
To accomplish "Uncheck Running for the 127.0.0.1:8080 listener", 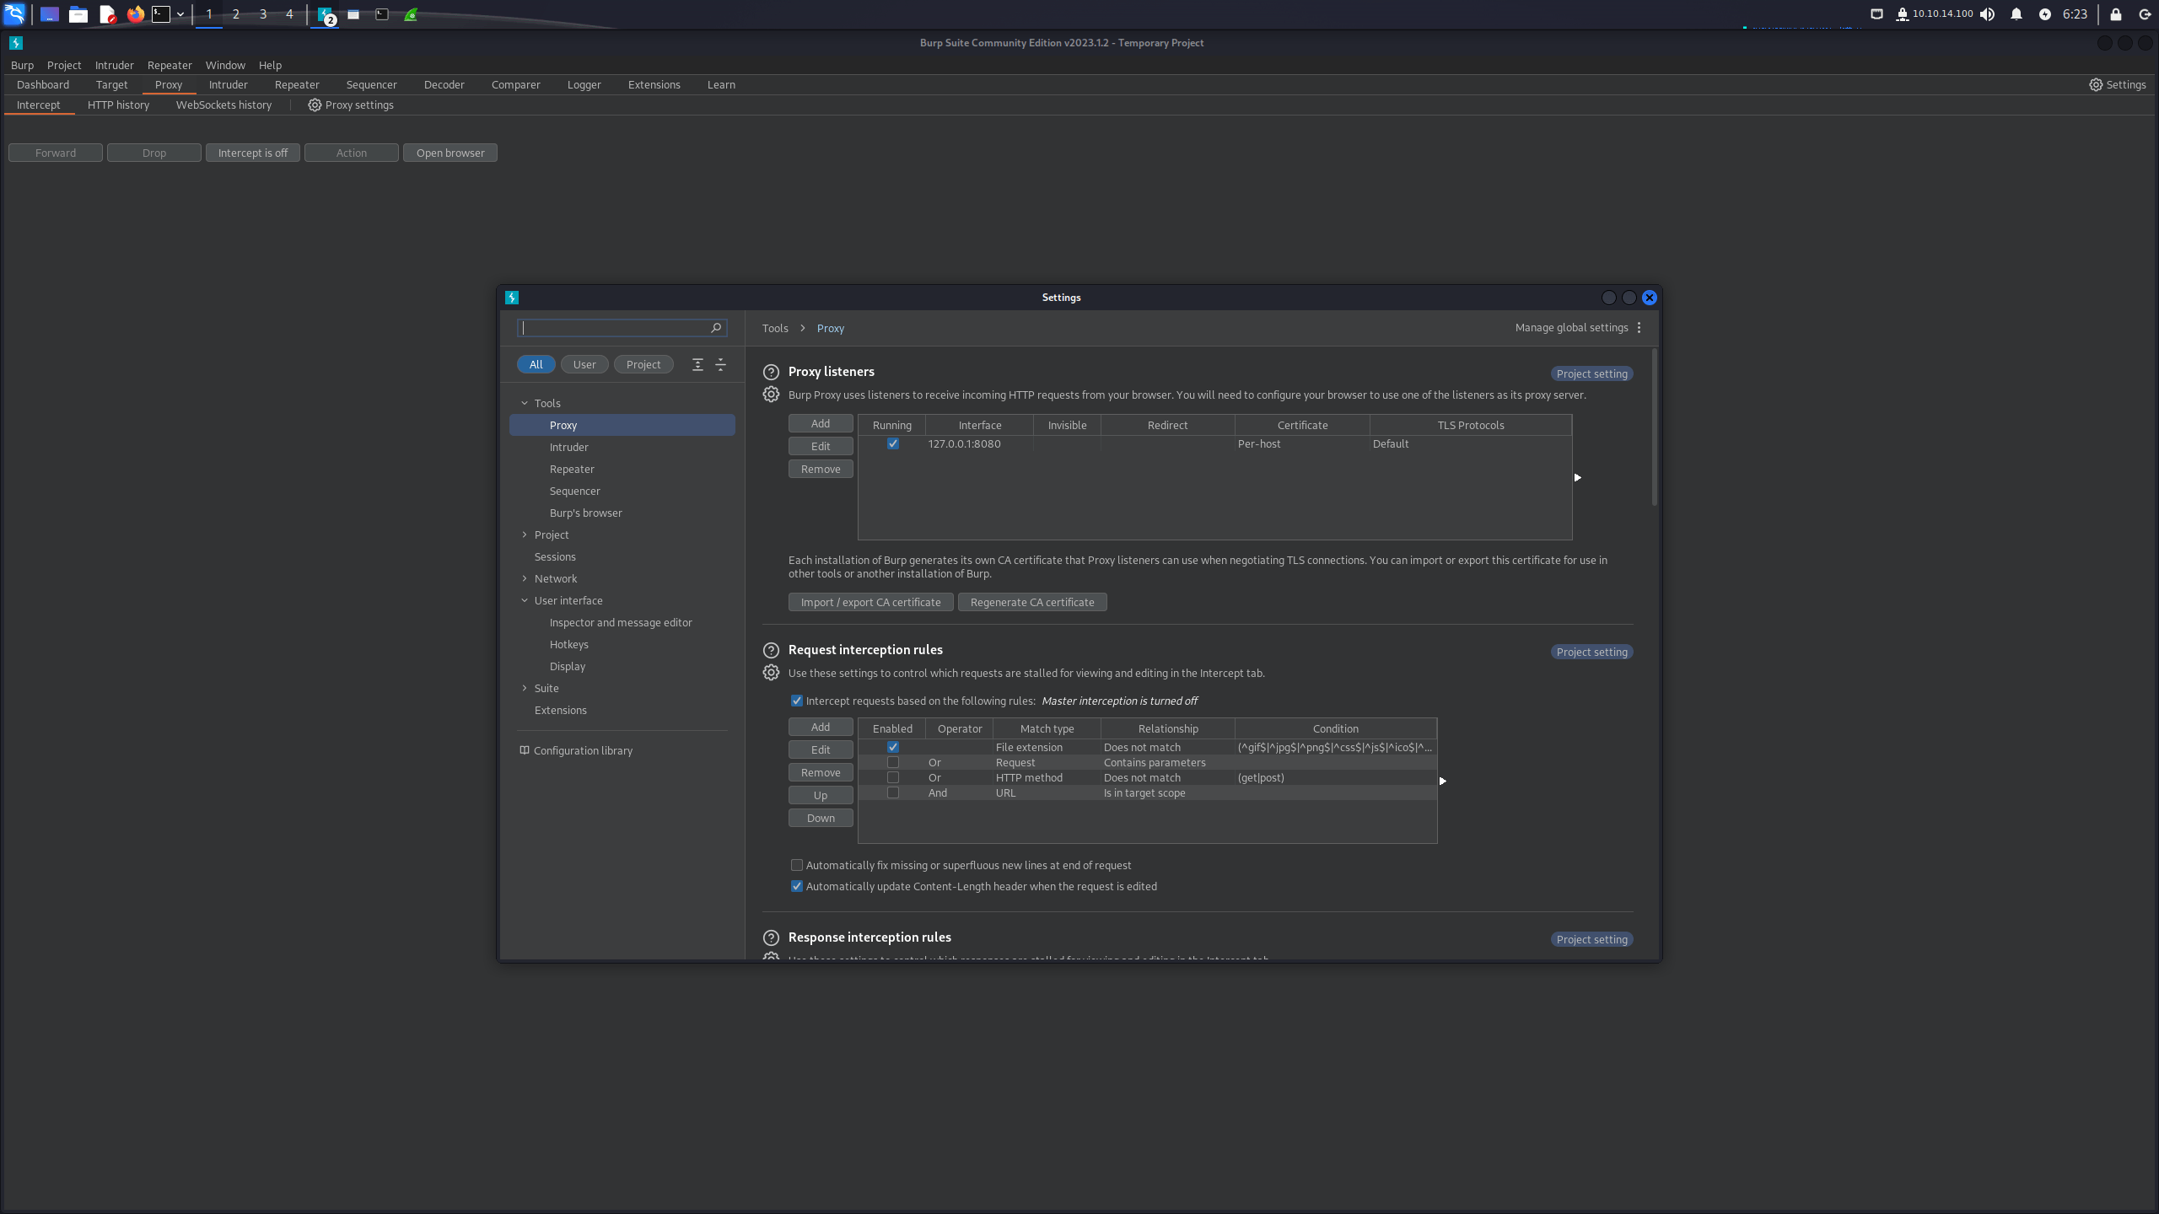I will point(893,443).
